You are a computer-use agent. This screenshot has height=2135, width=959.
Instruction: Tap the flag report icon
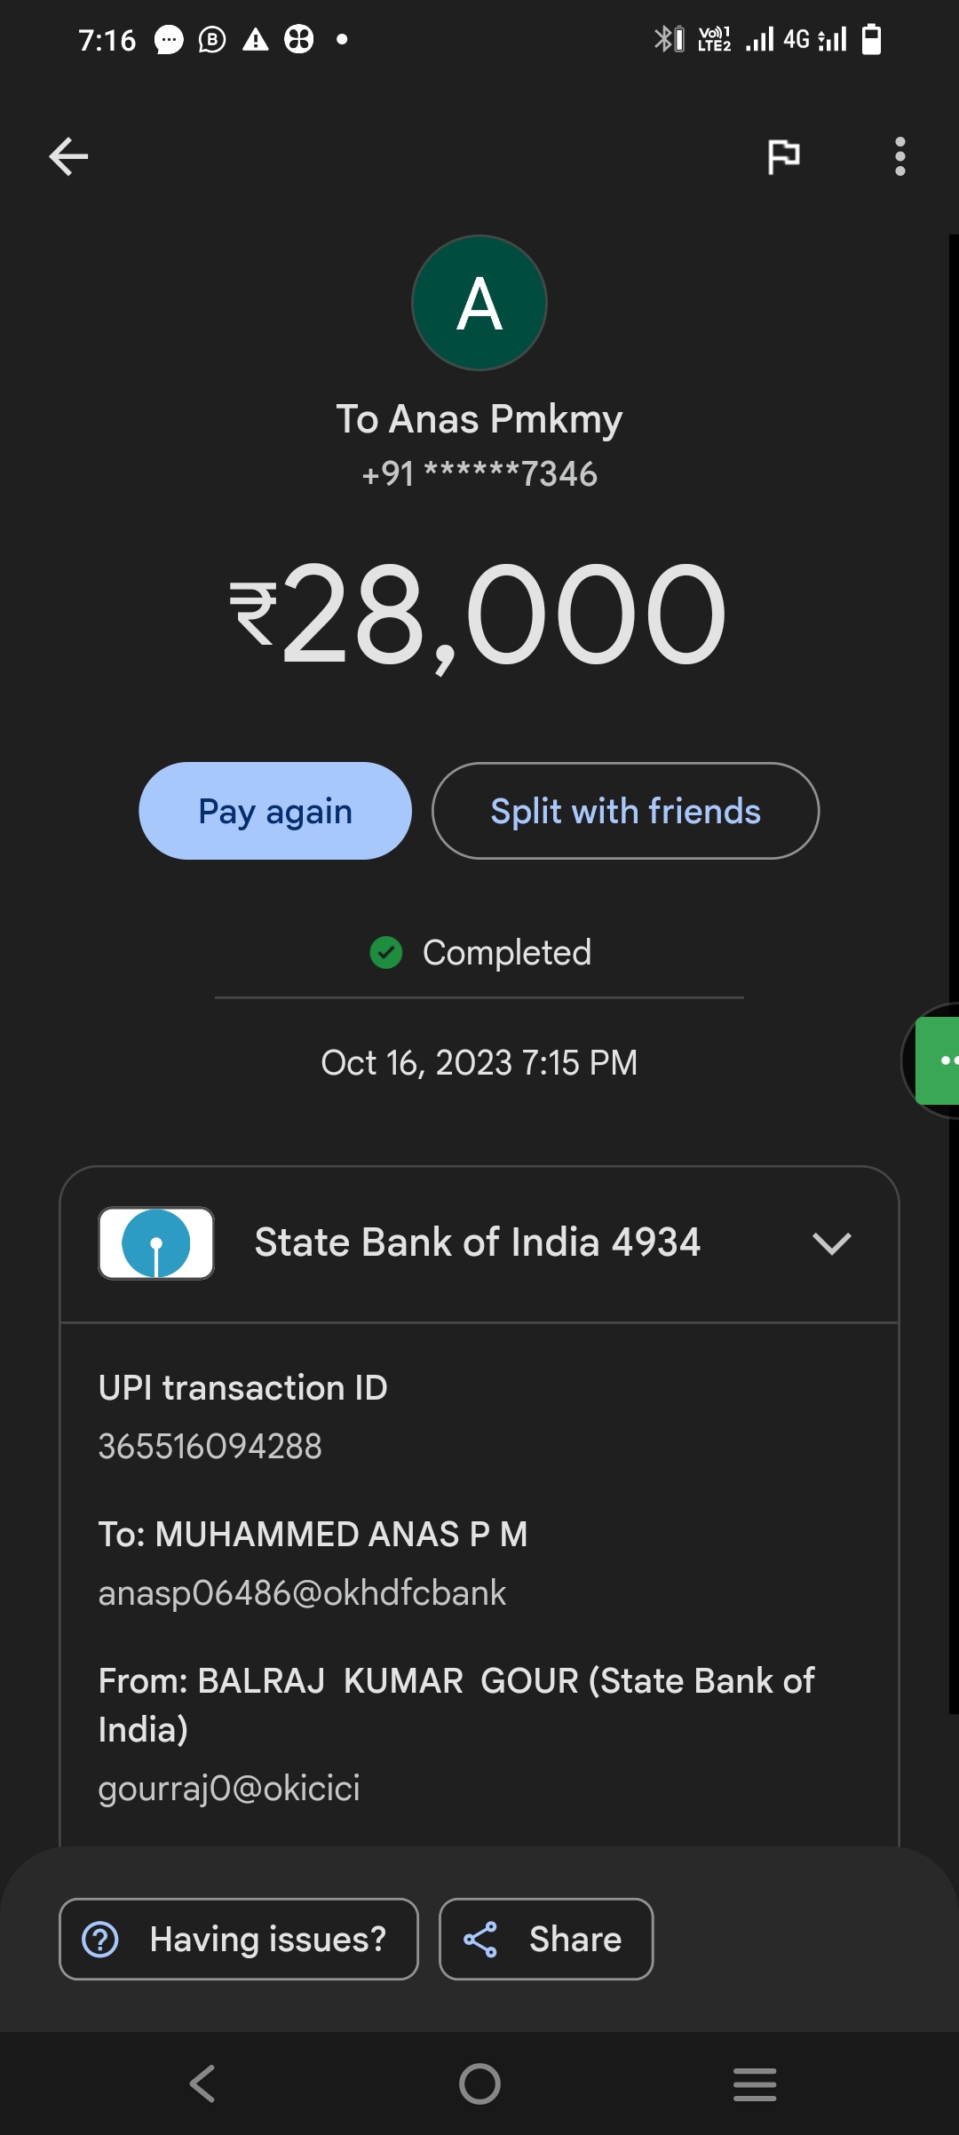(x=783, y=157)
